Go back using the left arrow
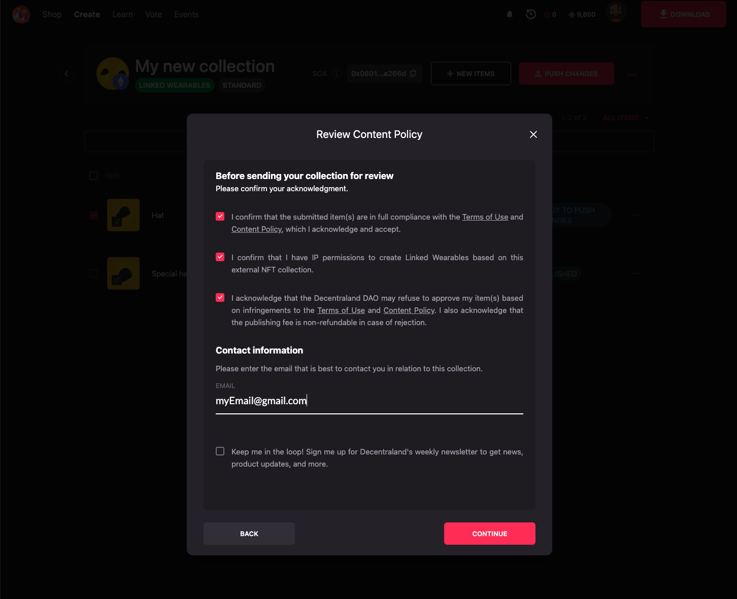 click(66, 74)
